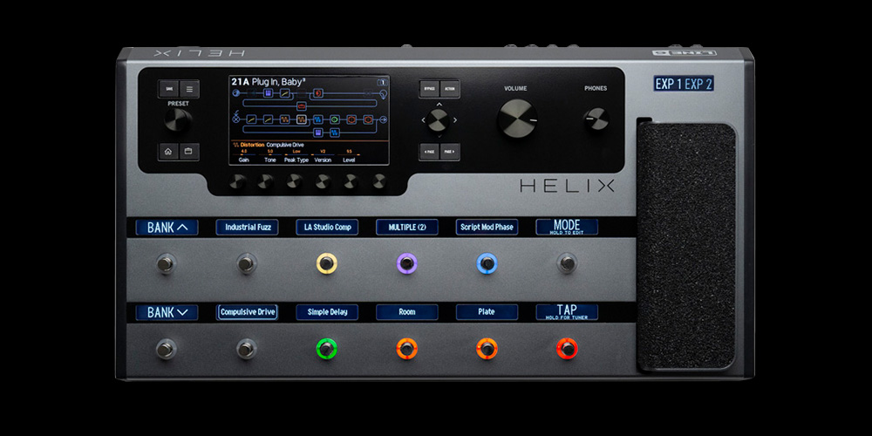Click the knob under the Gain parameter

(238, 181)
